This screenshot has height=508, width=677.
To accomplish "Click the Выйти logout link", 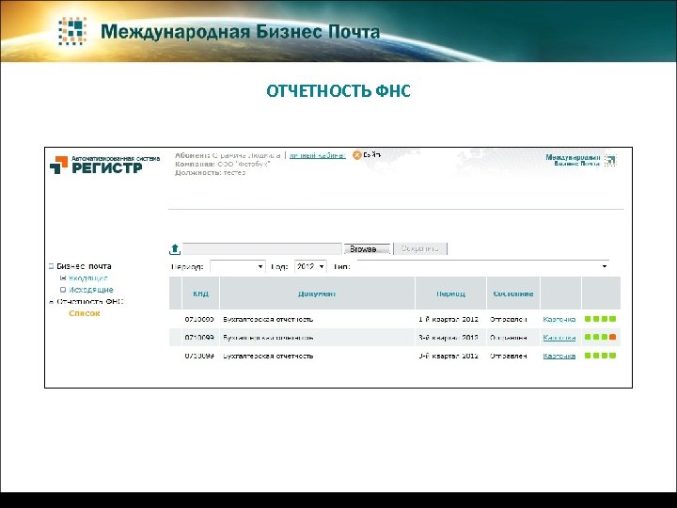I will click(x=371, y=154).
